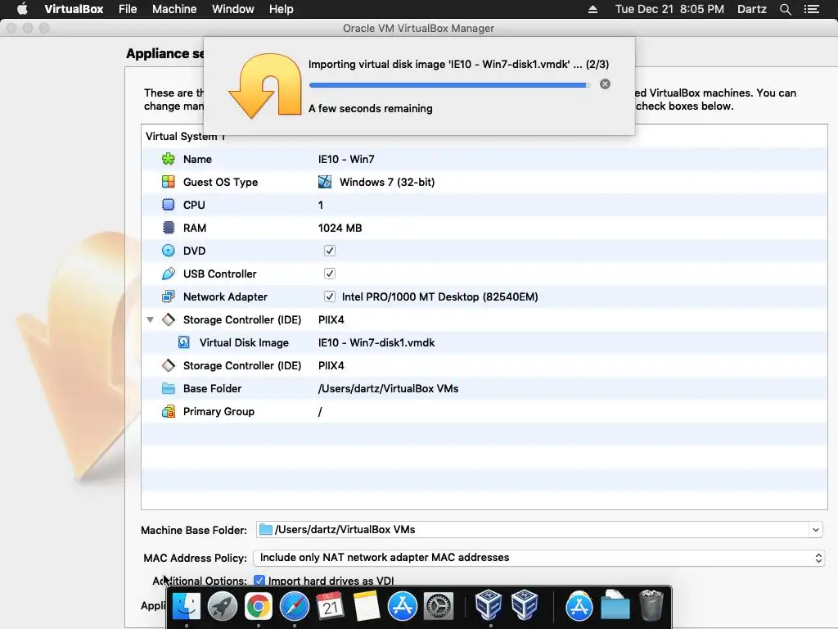Image resolution: width=838 pixels, height=629 pixels.
Task: Select the Windows 7 (32-bit) value
Action: click(x=387, y=182)
